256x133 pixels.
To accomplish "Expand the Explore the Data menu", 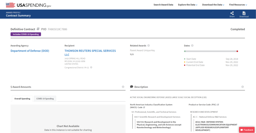I will click(187, 5).
